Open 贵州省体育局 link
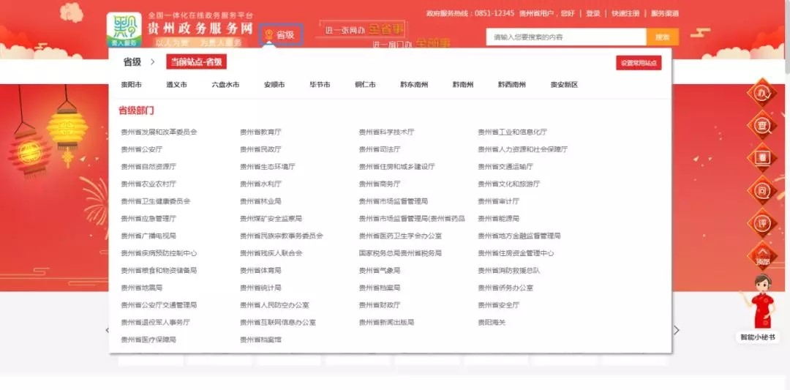Image resolution: width=790 pixels, height=390 pixels. click(260, 270)
